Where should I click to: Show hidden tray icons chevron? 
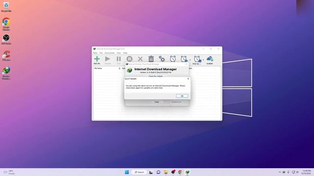click(x=280, y=172)
